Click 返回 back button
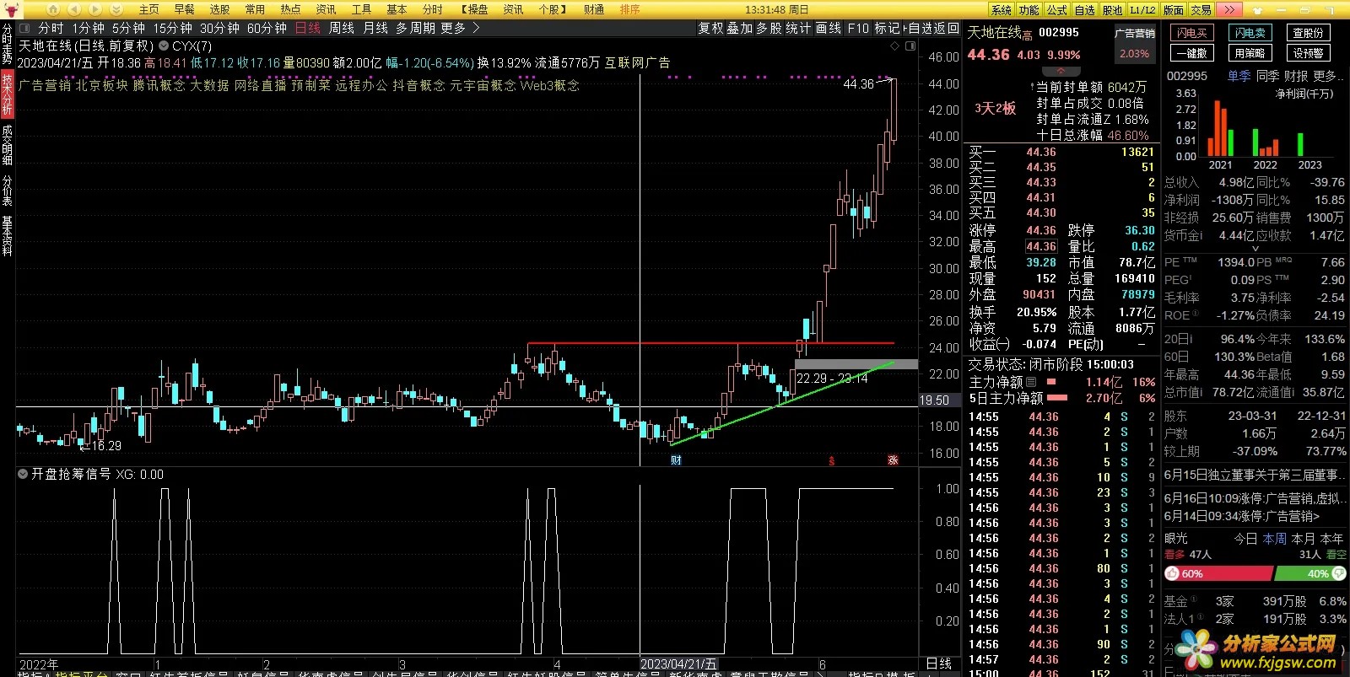The height and width of the screenshot is (677, 1350). coord(947,28)
